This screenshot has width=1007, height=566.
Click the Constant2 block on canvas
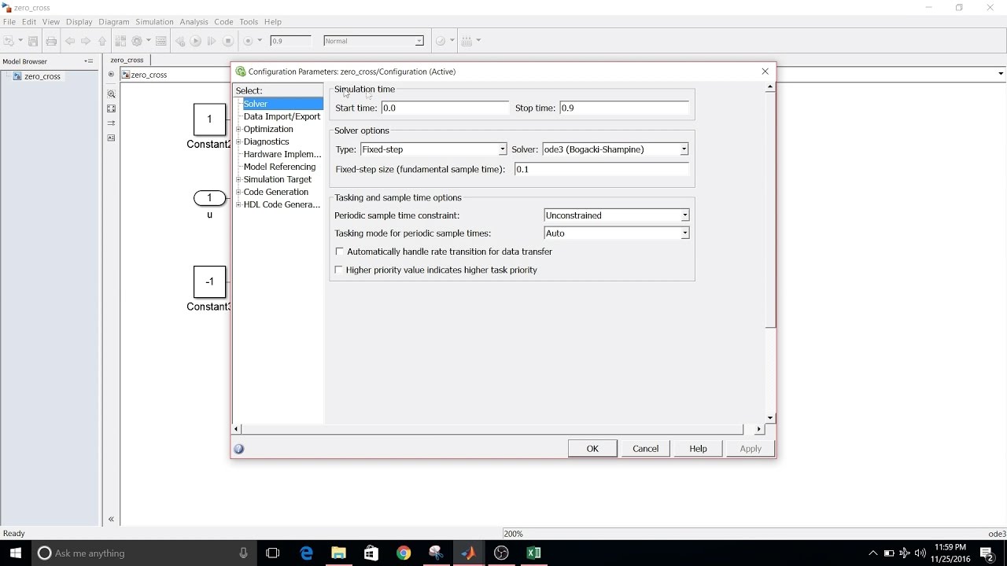(x=210, y=119)
